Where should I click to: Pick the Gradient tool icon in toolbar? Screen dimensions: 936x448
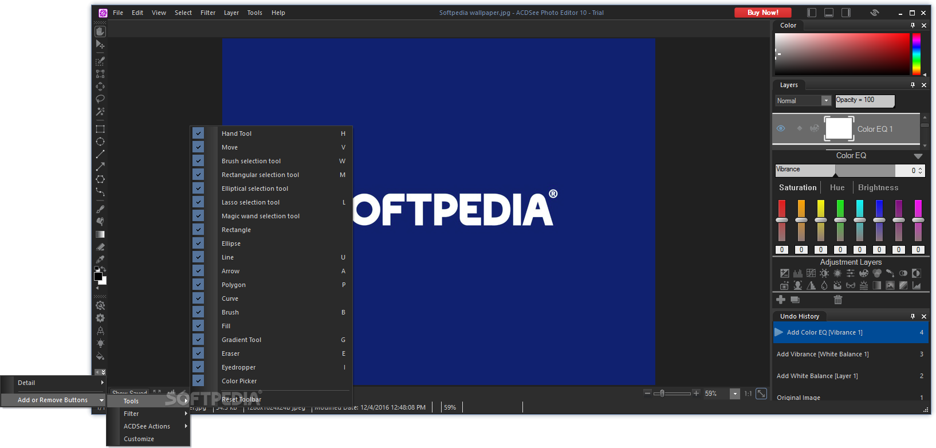click(100, 234)
